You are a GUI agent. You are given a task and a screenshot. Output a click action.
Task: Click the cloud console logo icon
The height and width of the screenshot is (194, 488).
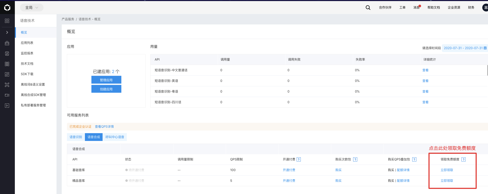(7, 8)
